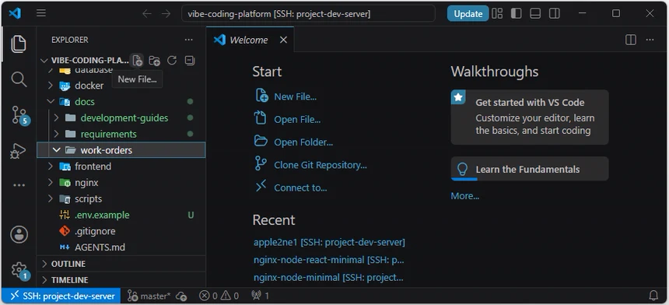Go forward with the right arrow

point(166,14)
